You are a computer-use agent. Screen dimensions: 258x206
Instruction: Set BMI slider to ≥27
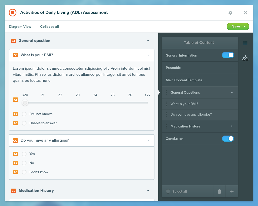coord(147,103)
